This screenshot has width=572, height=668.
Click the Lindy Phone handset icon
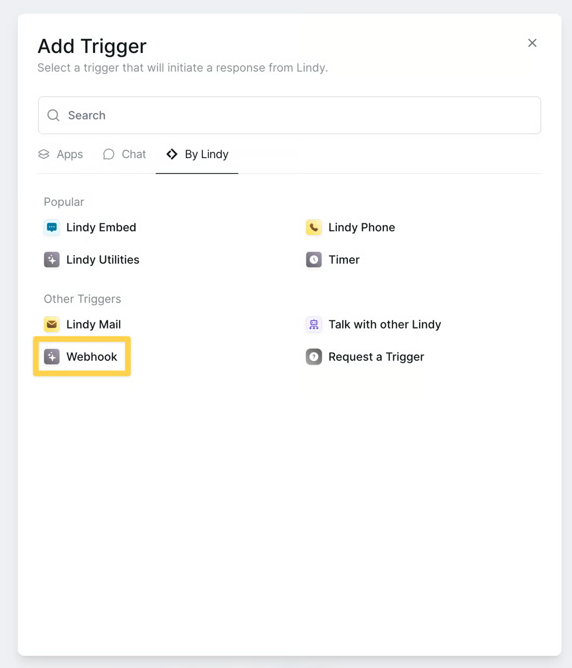314,227
